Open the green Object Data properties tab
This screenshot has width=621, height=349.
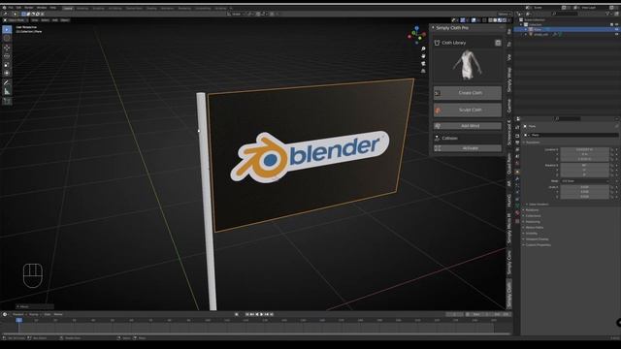[x=517, y=206]
